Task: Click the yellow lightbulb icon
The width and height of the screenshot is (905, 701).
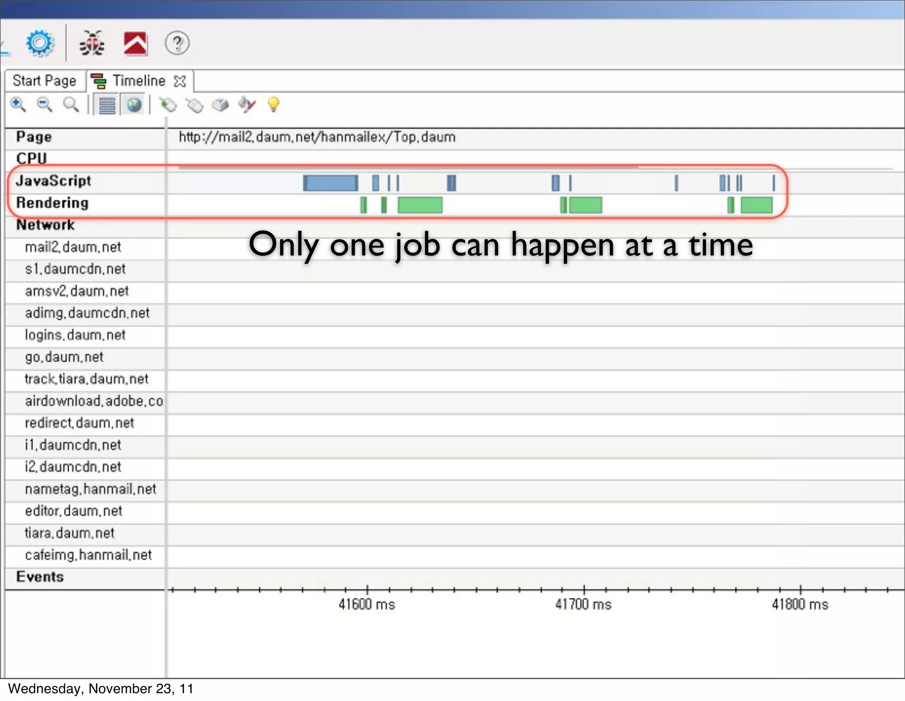Action: (x=274, y=105)
